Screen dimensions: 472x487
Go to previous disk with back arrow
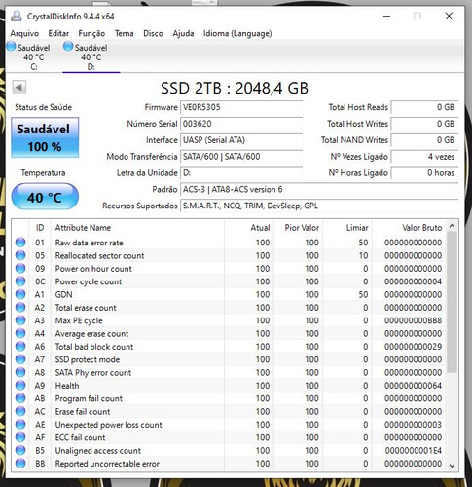tap(19, 87)
